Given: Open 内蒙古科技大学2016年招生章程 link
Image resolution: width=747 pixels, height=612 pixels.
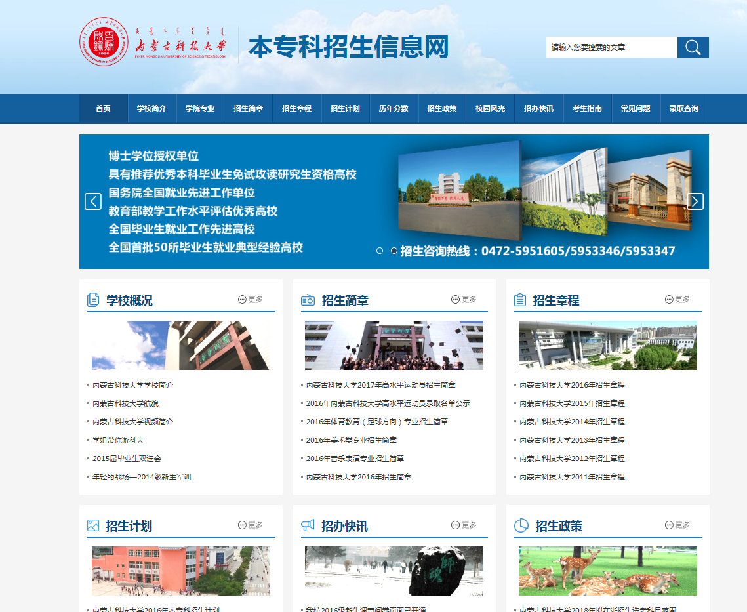Looking at the screenshot, I should (572, 385).
